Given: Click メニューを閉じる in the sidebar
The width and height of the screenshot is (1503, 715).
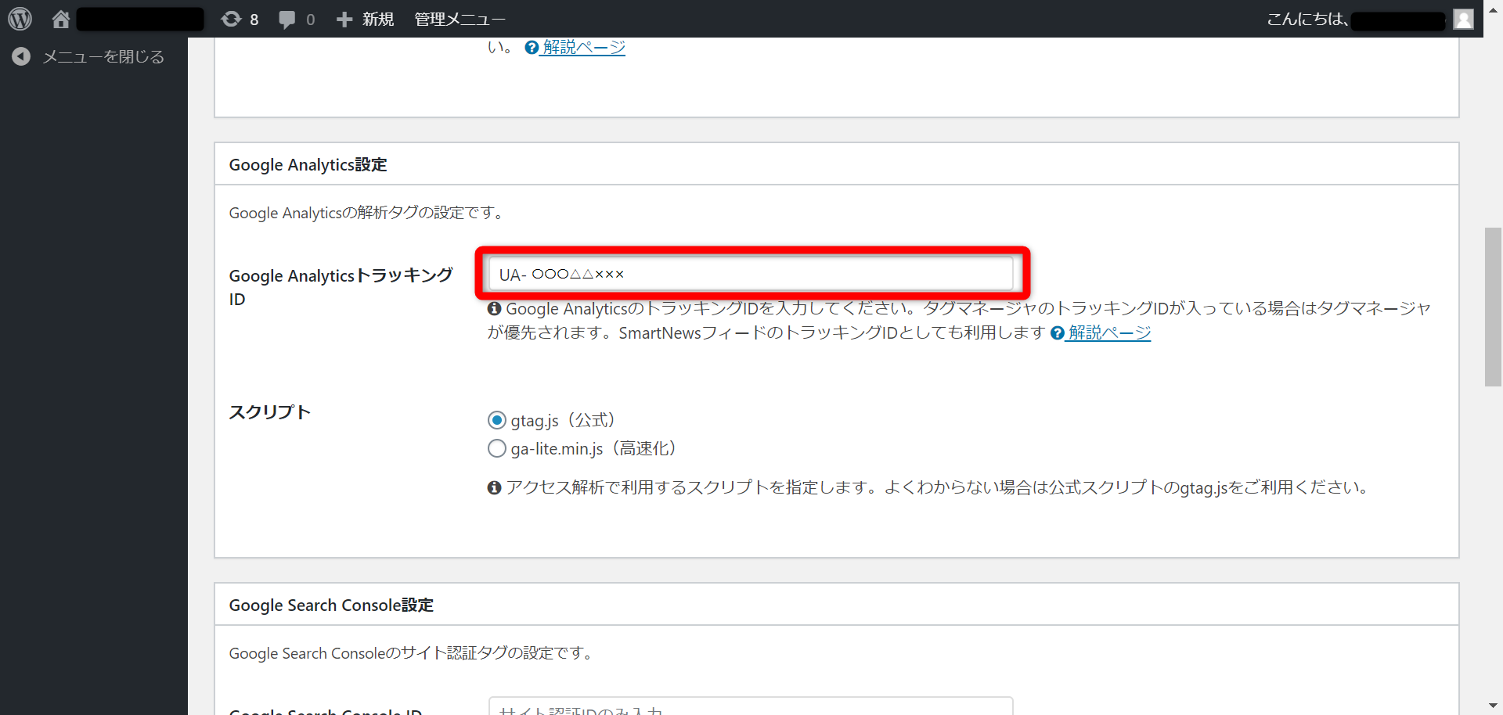Looking at the screenshot, I should (x=103, y=56).
